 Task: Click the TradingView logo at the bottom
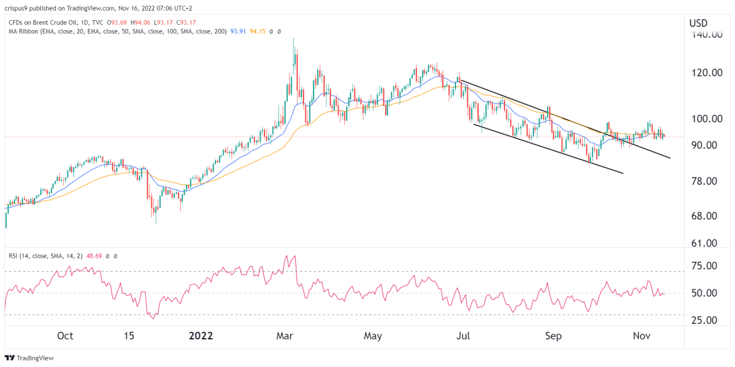click(x=29, y=358)
